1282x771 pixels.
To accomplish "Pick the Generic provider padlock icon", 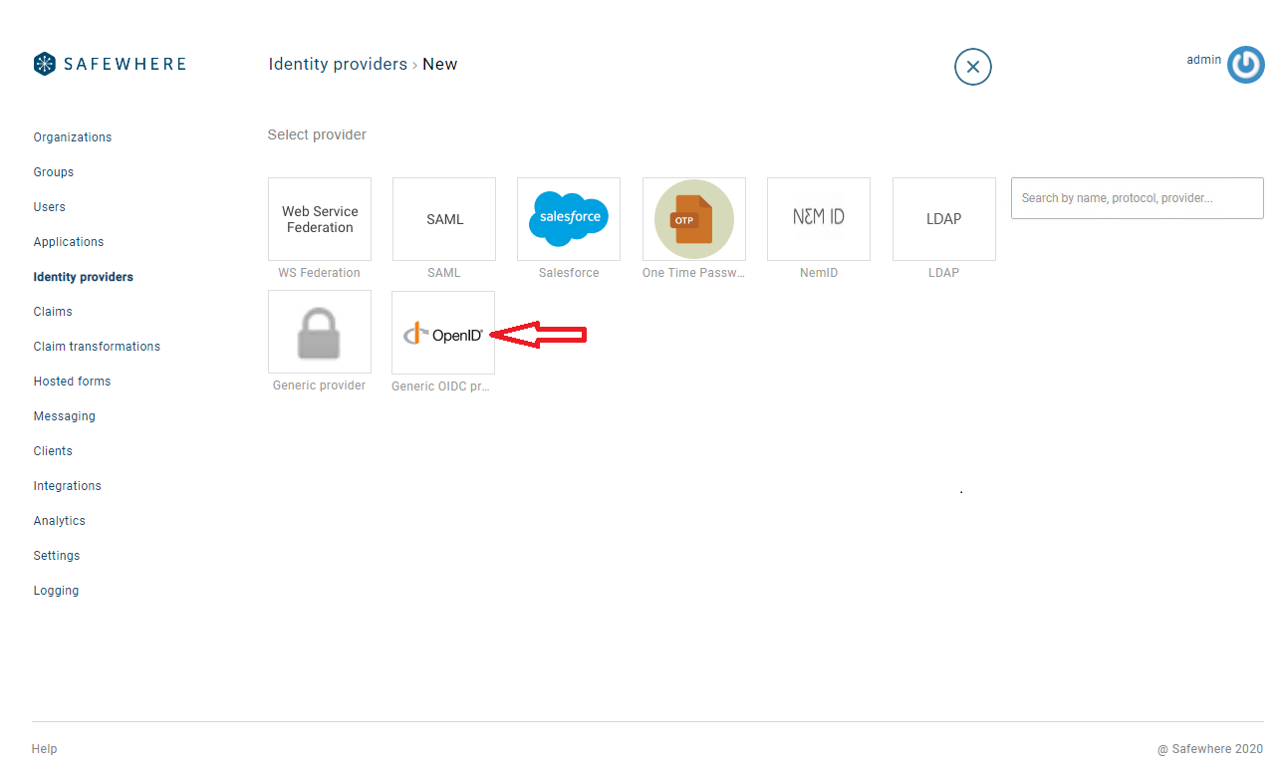I will click(320, 333).
